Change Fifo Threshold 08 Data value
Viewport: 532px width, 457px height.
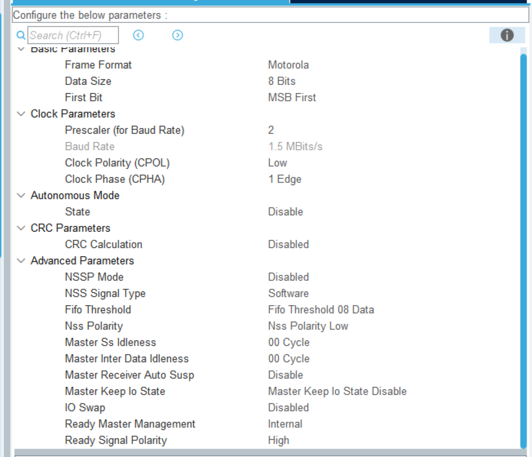321,310
